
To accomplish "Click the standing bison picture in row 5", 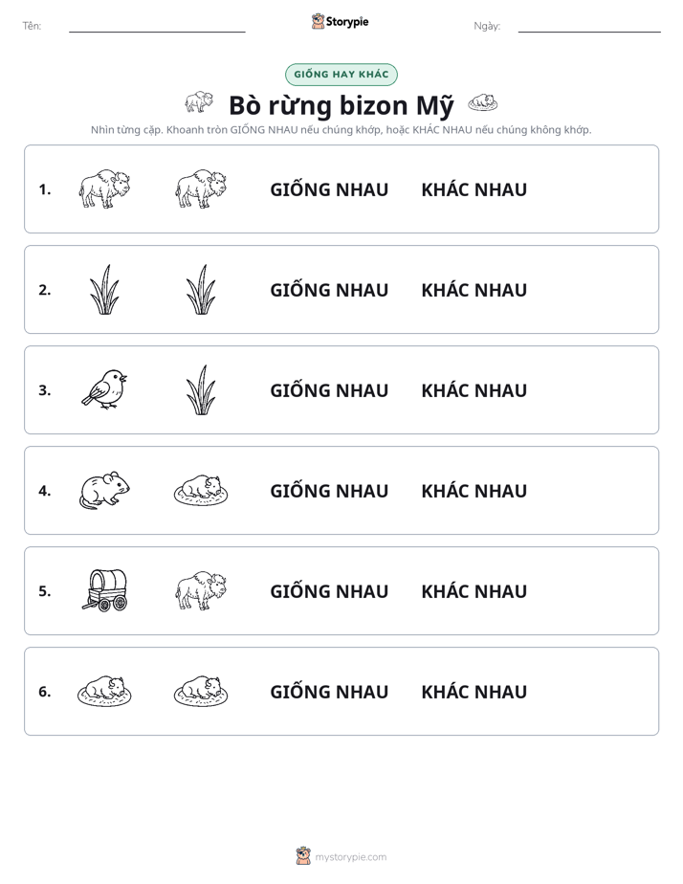I will (x=201, y=591).
